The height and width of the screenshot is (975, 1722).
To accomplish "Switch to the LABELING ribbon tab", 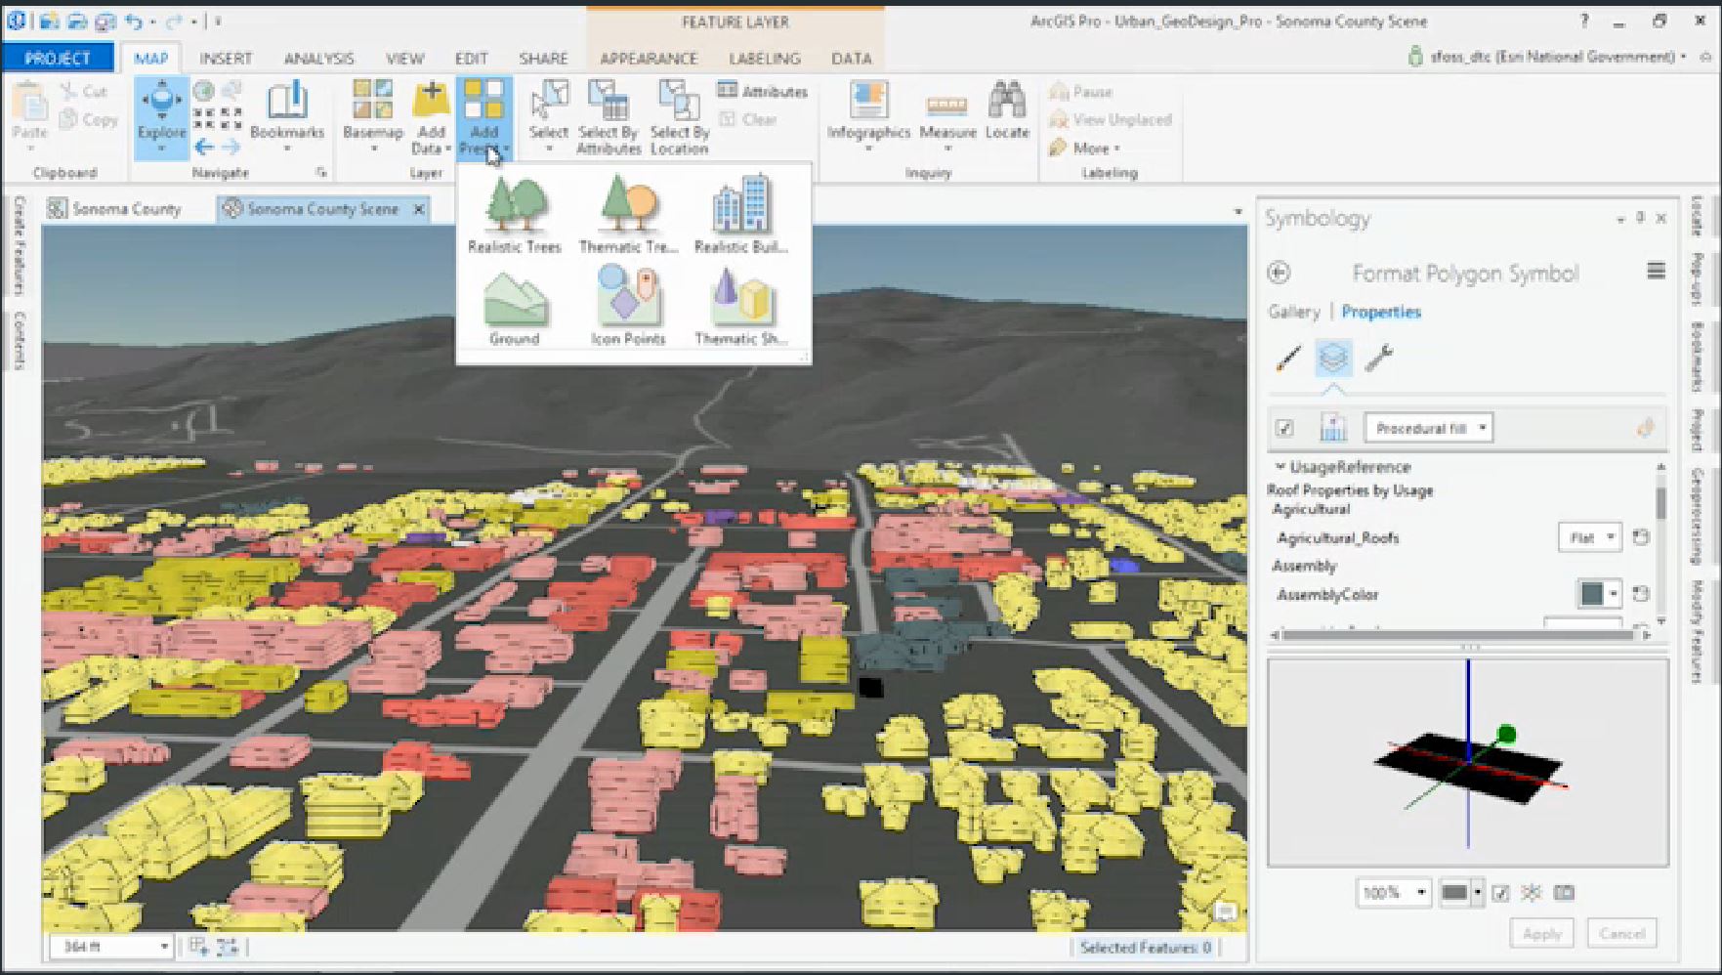I will 765,59.
